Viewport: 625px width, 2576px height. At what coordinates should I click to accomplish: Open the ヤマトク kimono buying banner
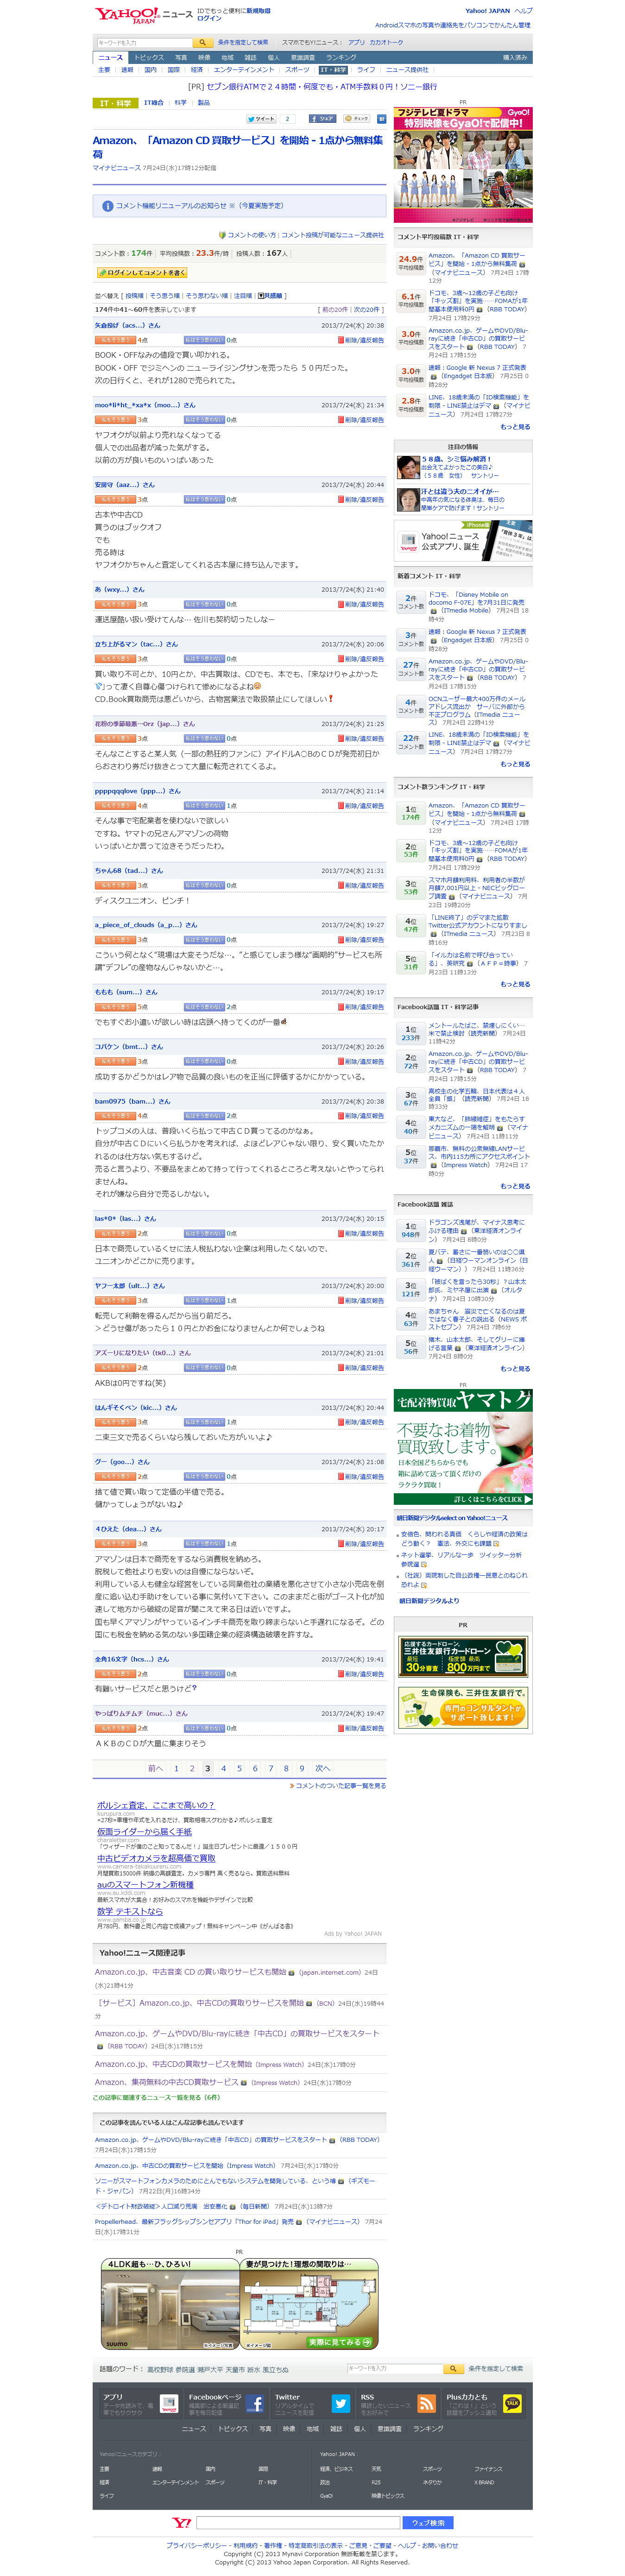[463, 1448]
